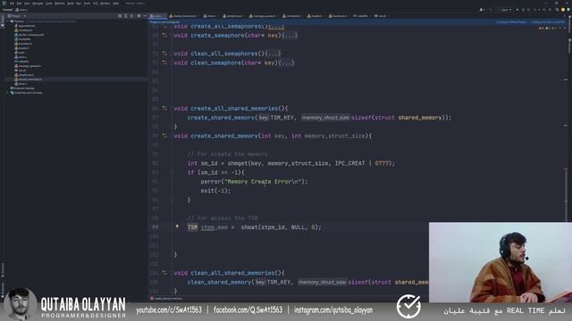
Task: Hide the Project tool window with minus icon
Action: click(145, 16)
